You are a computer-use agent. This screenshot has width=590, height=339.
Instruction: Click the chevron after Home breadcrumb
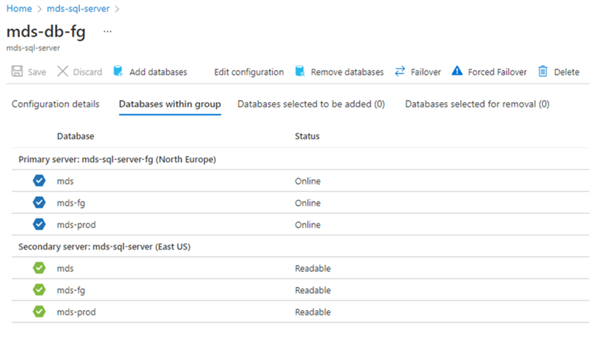(39, 9)
